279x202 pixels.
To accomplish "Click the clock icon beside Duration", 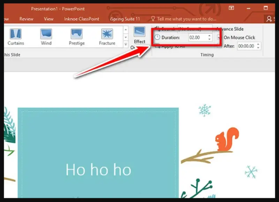I will click(x=157, y=37).
